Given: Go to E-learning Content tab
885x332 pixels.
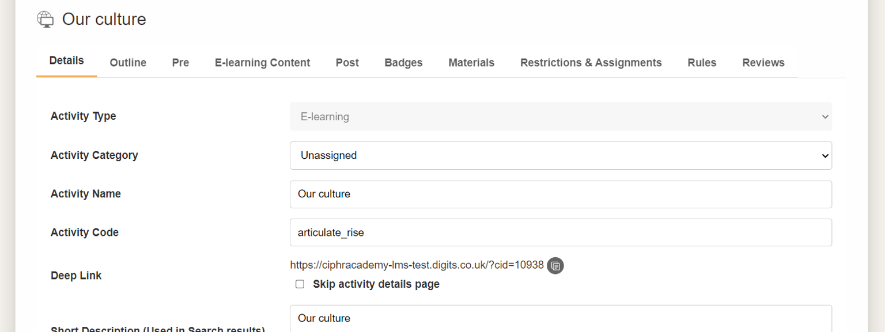Looking at the screenshot, I should tap(262, 63).
